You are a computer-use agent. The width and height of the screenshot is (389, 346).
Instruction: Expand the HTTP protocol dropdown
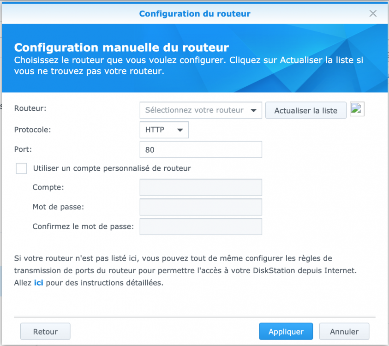point(164,130)
